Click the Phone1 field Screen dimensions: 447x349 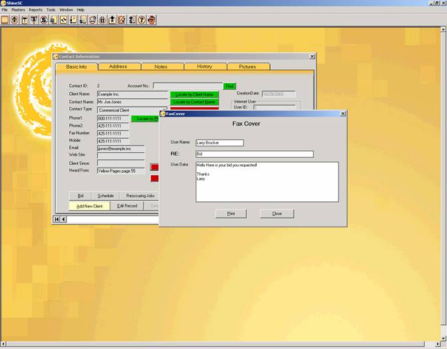click(x=113, y=118)
